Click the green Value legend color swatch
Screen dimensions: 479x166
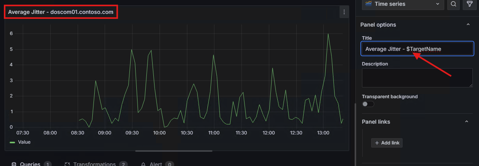(12, 142)
